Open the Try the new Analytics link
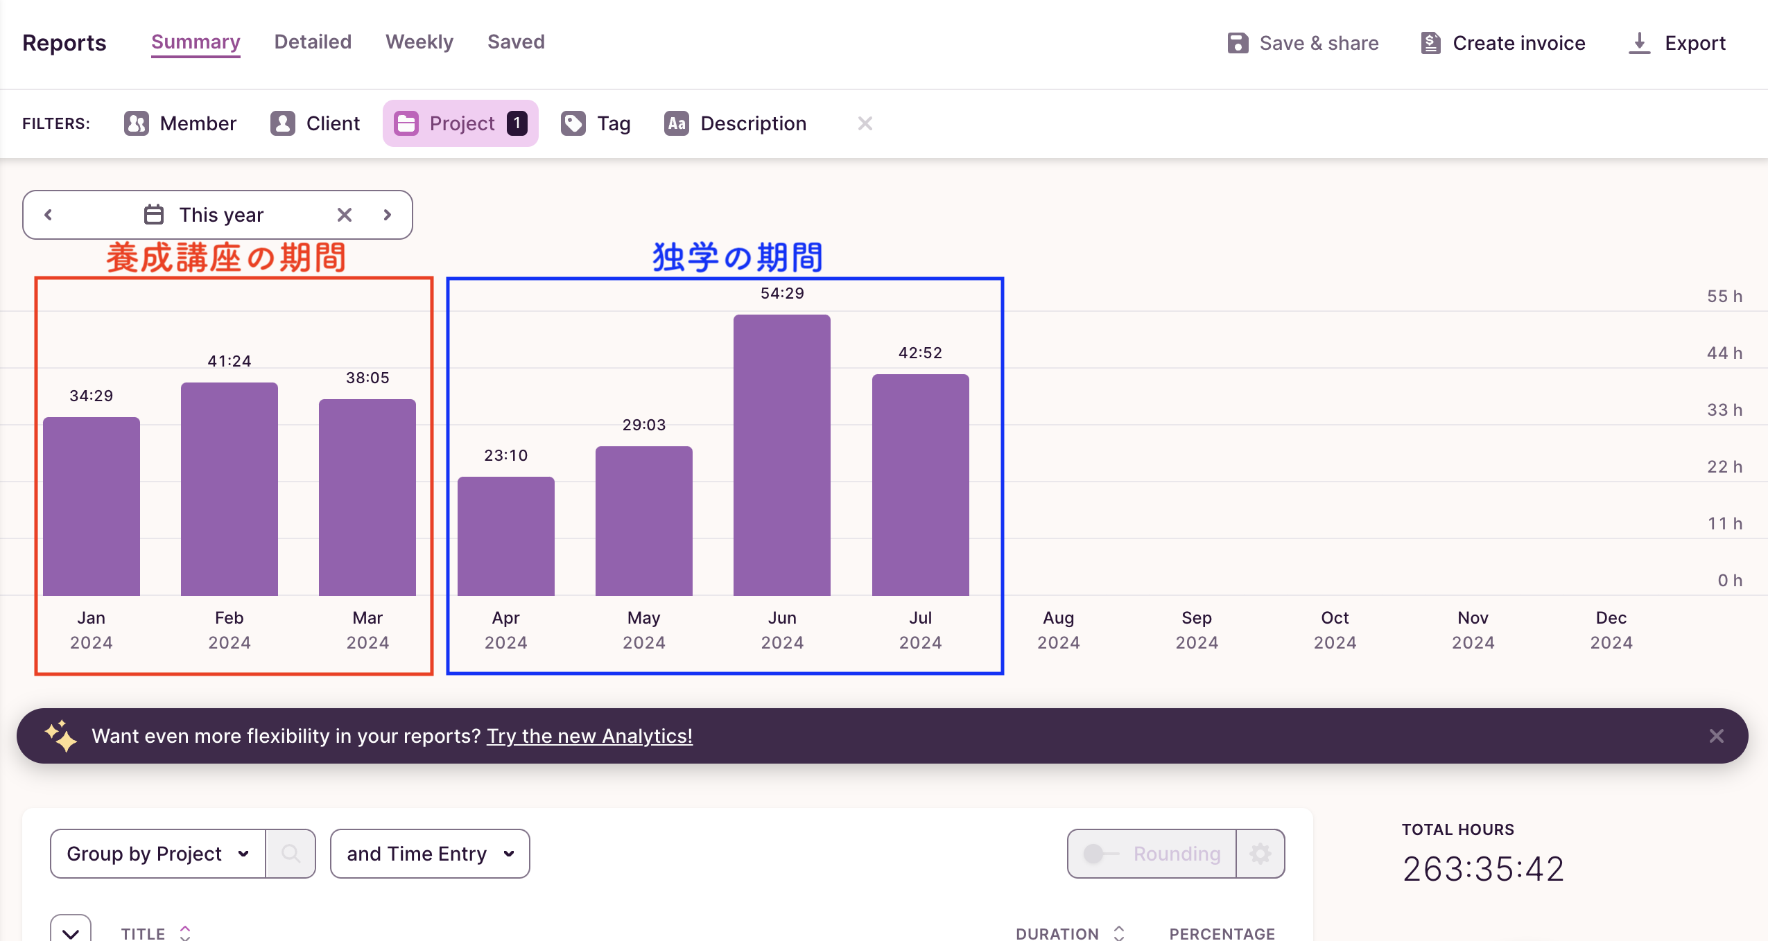Image resolution: width=1768 pixels, height=941 pixels. [589, 736]
